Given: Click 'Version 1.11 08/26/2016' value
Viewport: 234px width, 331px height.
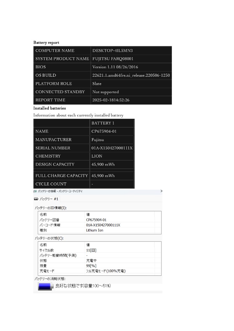Looking at the screenshot, I should tap(115, 67).
